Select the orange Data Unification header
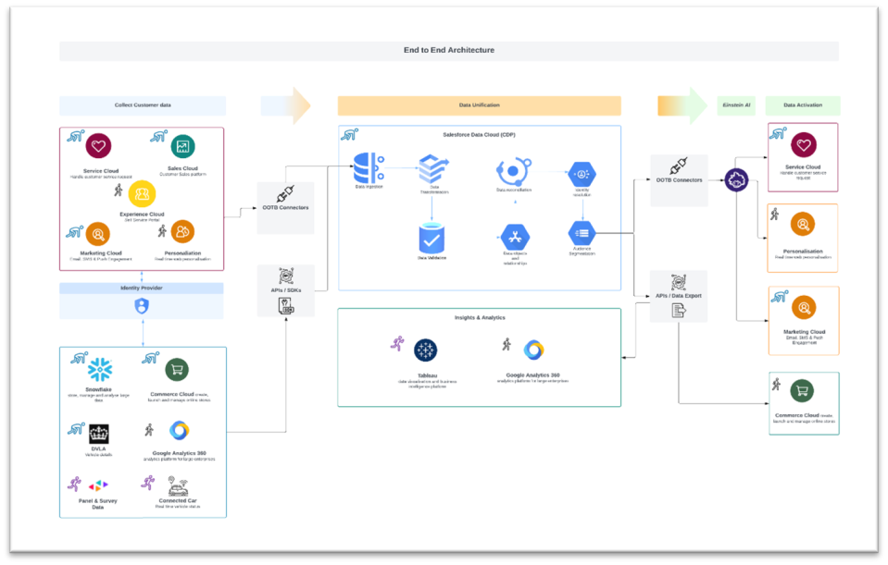The image size is (888, 565). coord(479,105)
